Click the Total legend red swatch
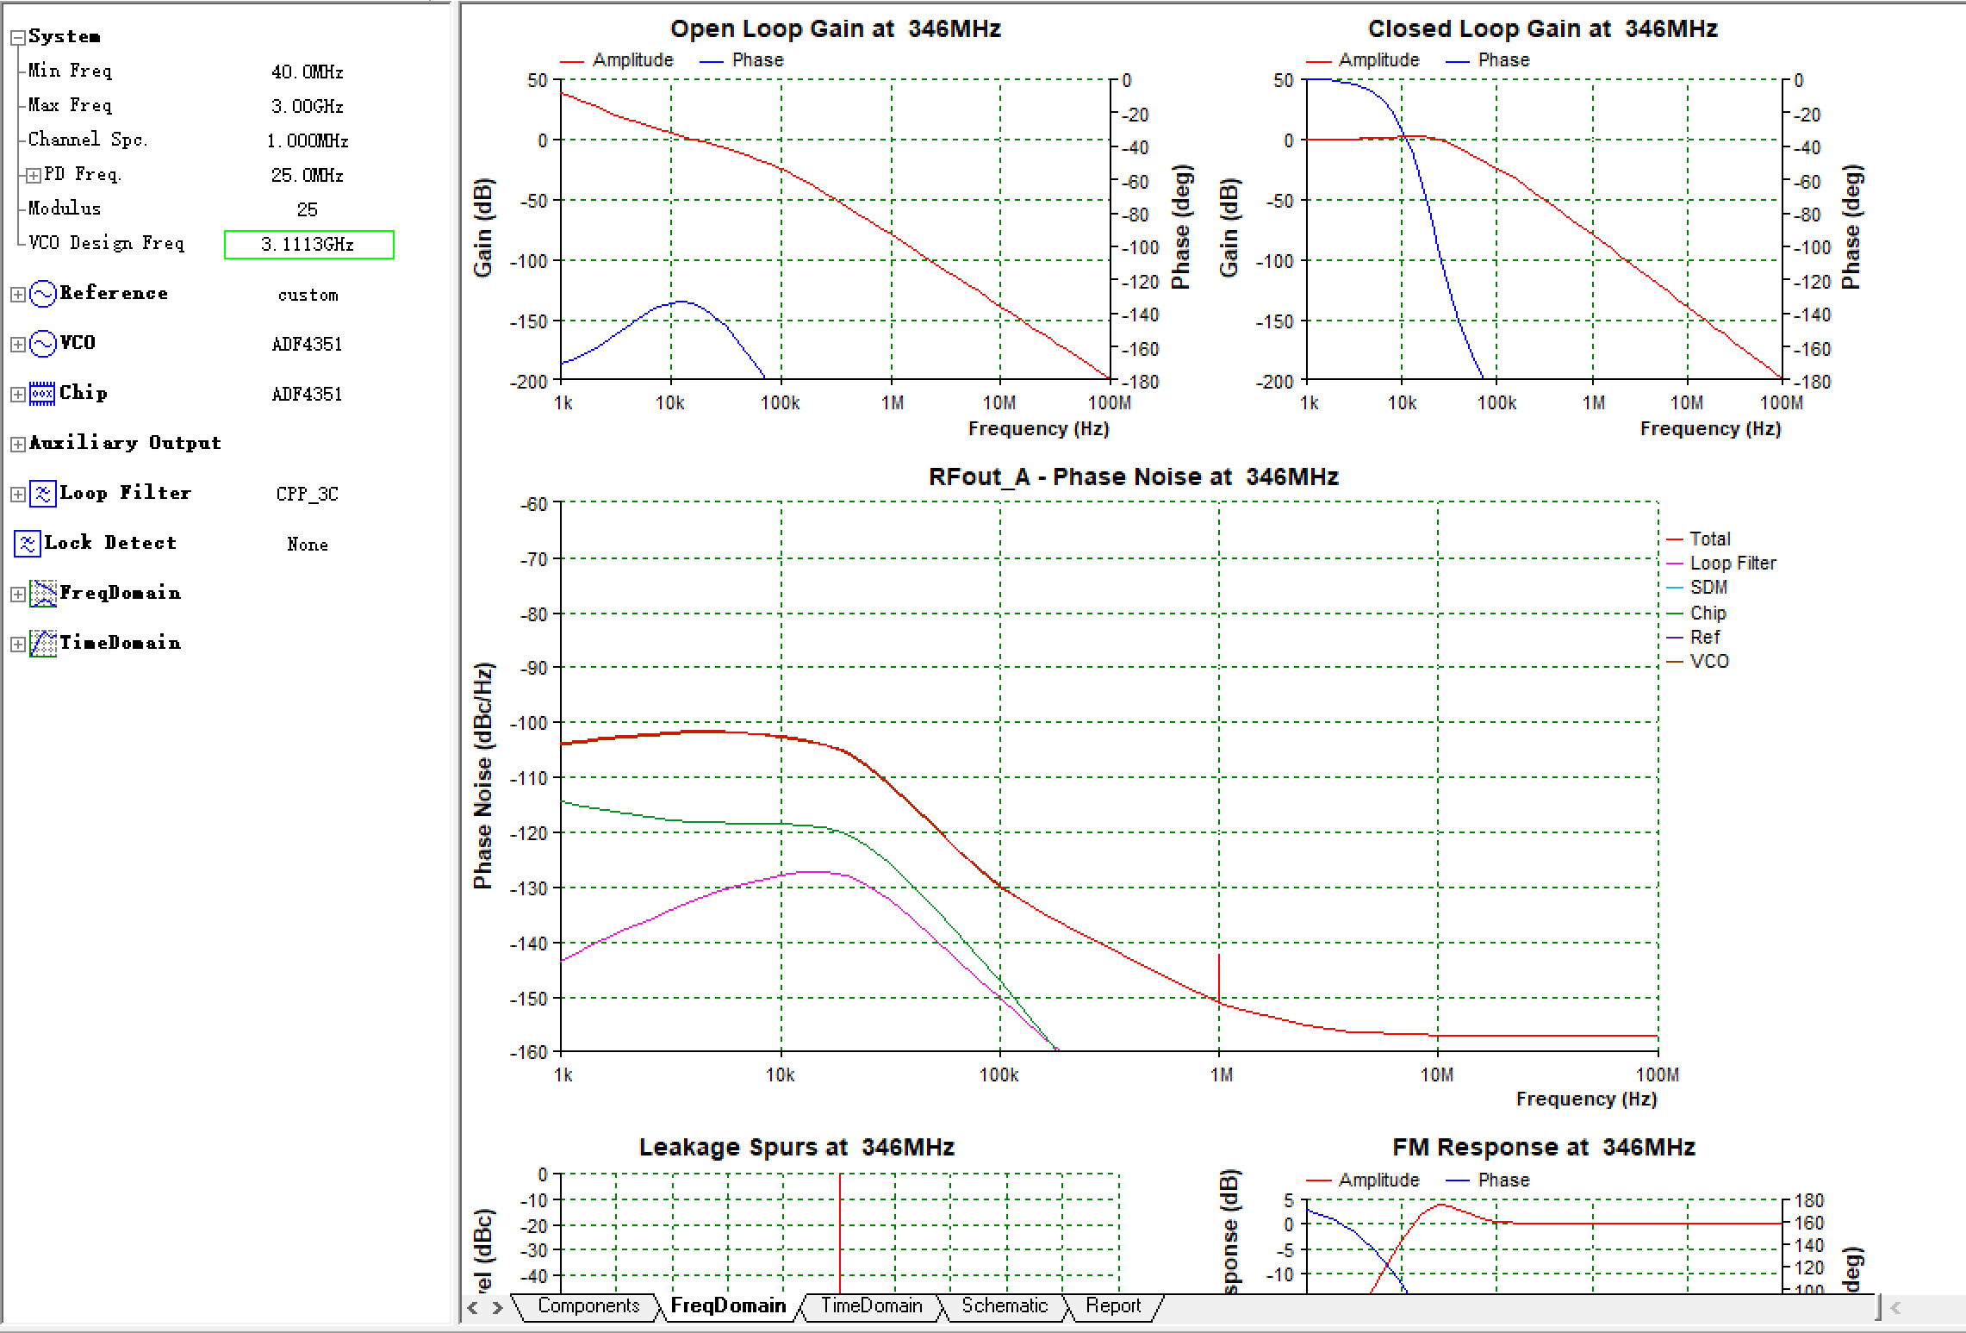Screen dimensions: 1966x1333 coord(1674,539)
